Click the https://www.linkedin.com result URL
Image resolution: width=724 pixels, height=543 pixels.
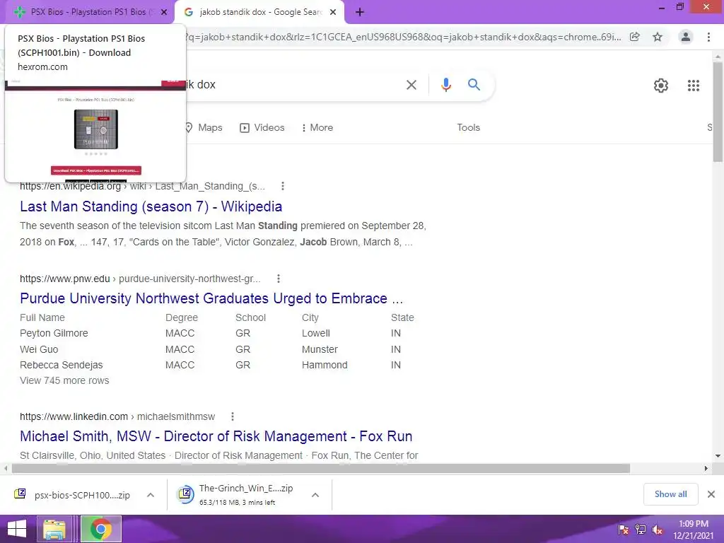pos(74,416)
